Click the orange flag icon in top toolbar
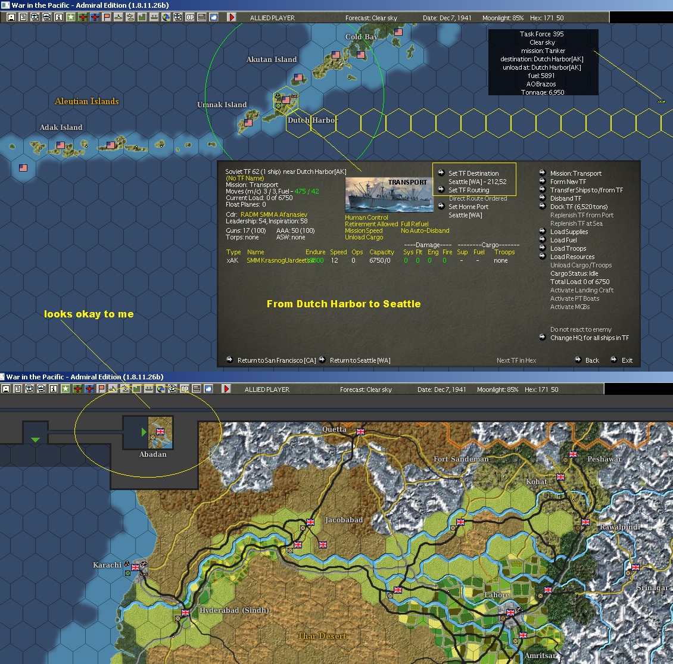 (107, 17)
